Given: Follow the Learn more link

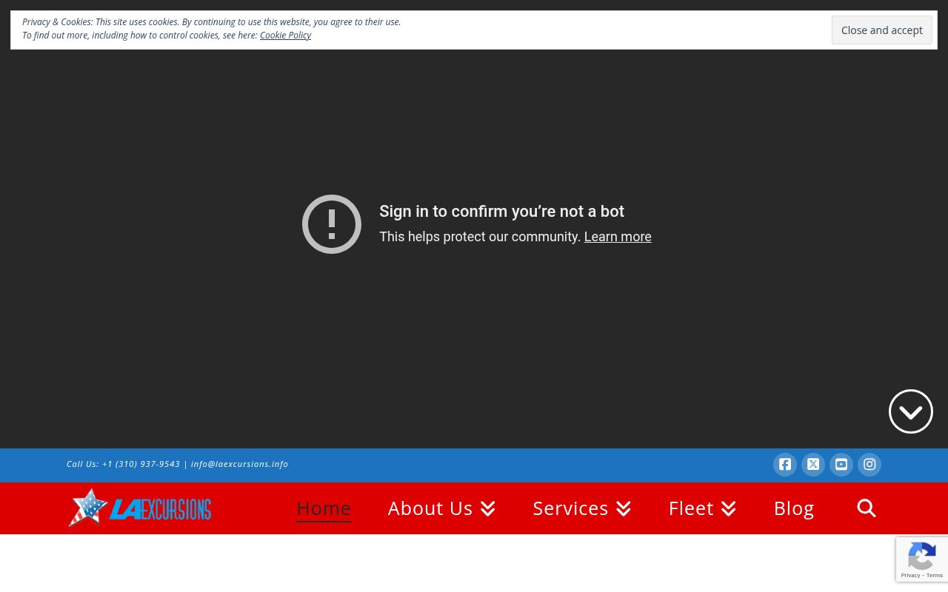Looking at the screenshot, I should (617, 237).
